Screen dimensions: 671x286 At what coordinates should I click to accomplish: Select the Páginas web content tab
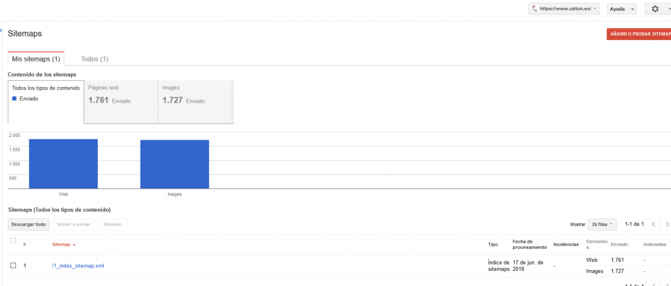point(121,102)
